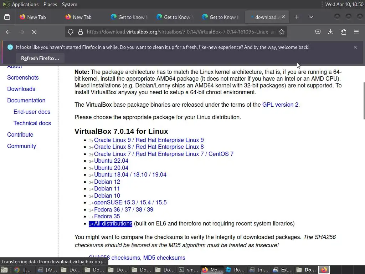Open the Firefox downloads panel
Image resolution: width=365 pixels, height=274 pixels.
[x=330, y=32]
